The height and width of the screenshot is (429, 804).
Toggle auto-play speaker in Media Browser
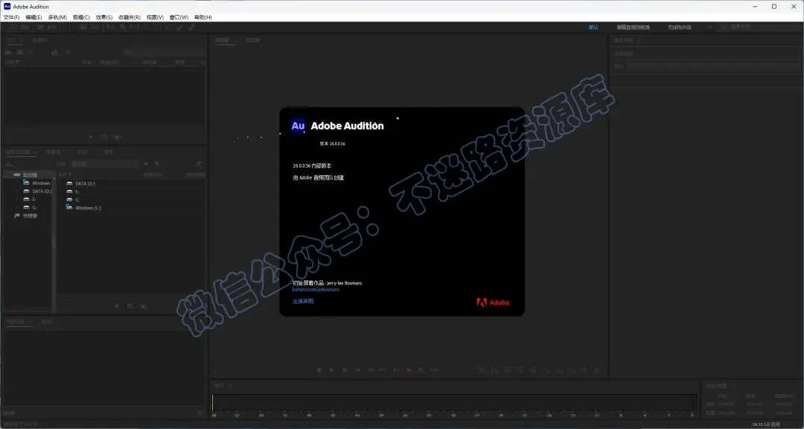144,306
